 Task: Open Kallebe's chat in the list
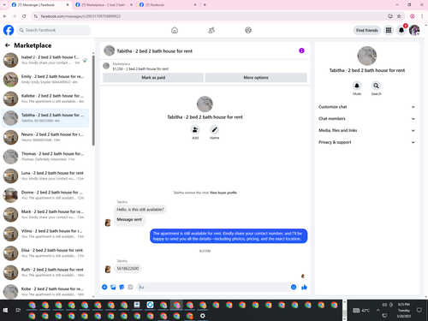point(45,98)
